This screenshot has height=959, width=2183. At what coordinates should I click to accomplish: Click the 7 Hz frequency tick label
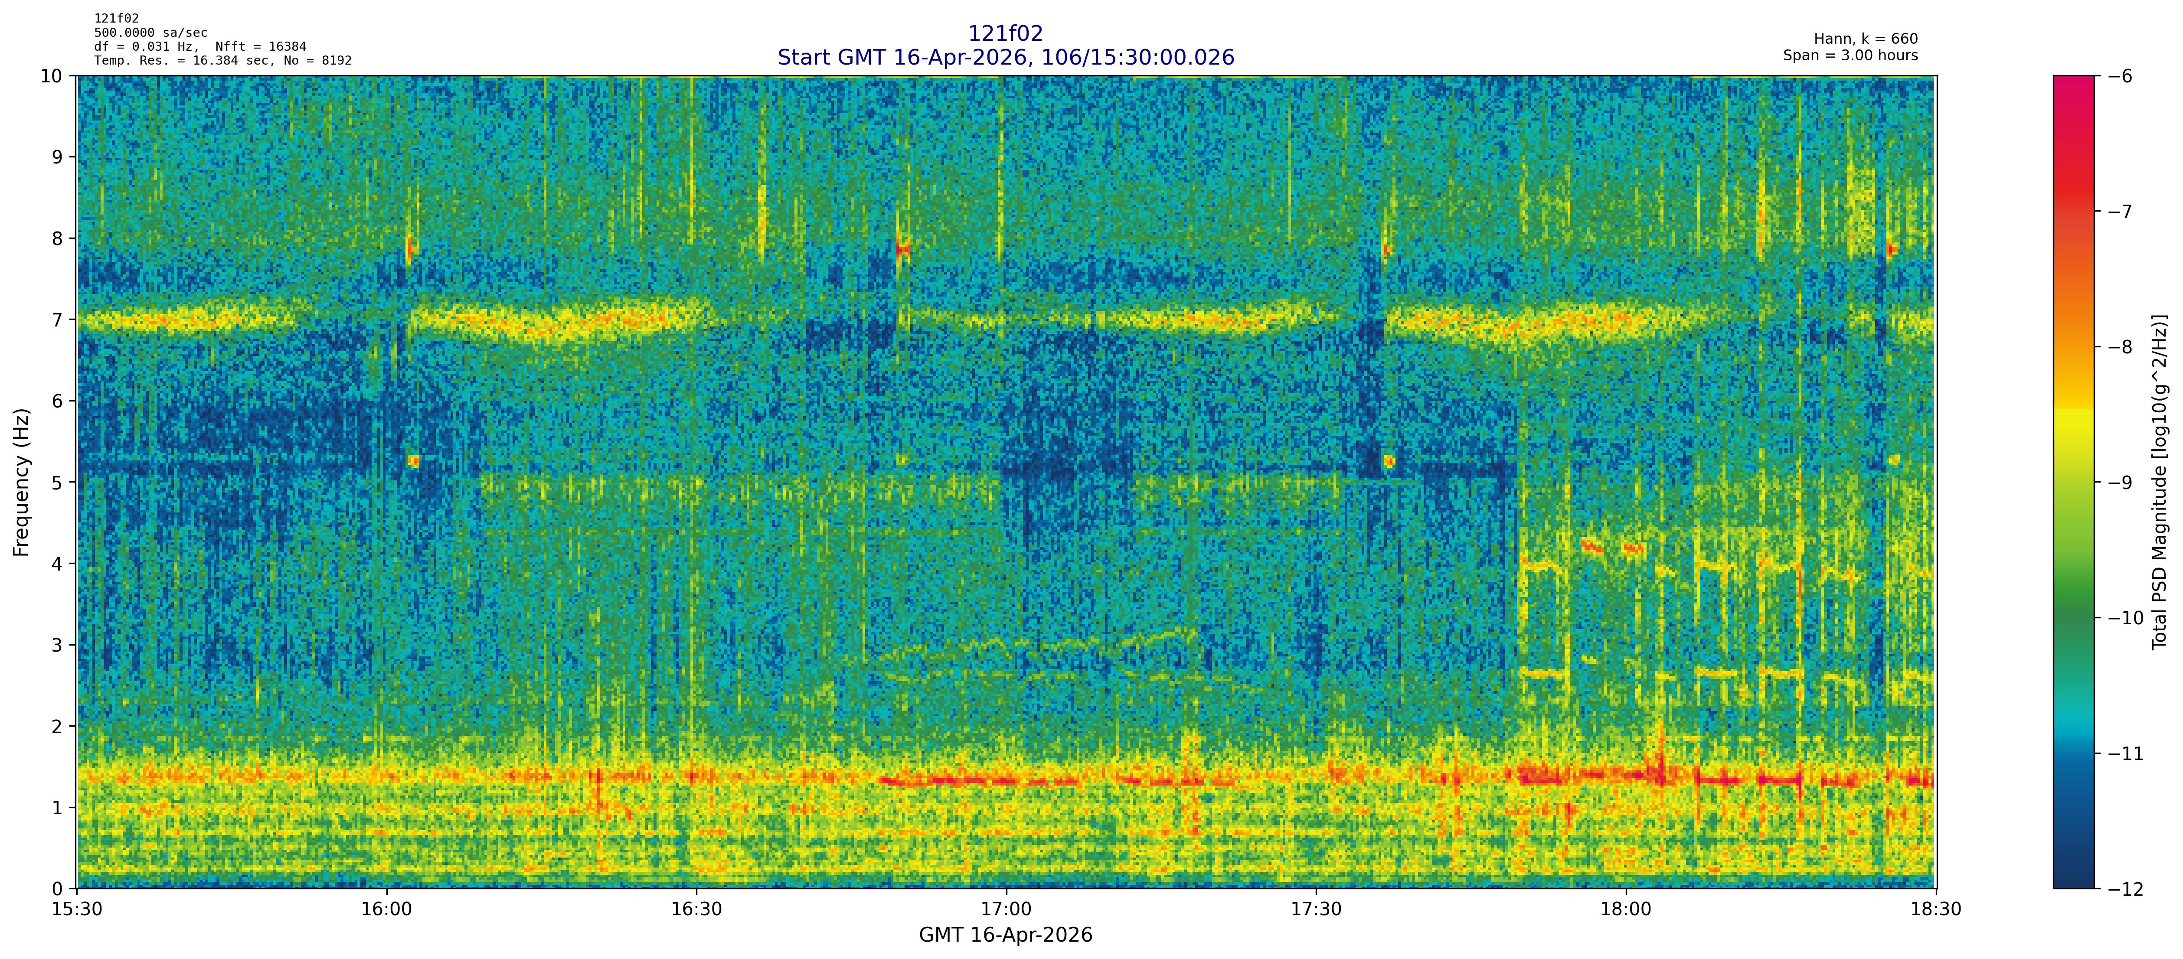57,320
